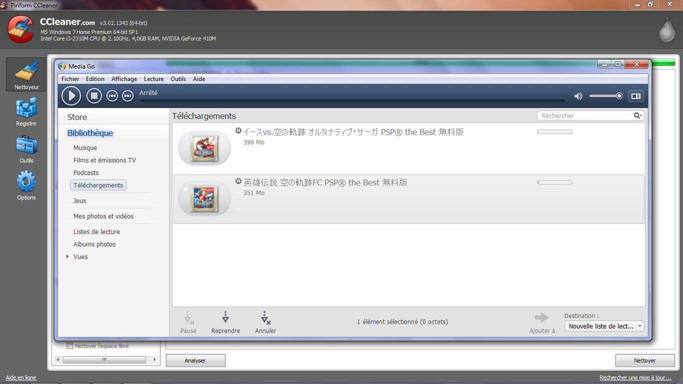Click the CCleaner logo icon

(x=21, y=29)
